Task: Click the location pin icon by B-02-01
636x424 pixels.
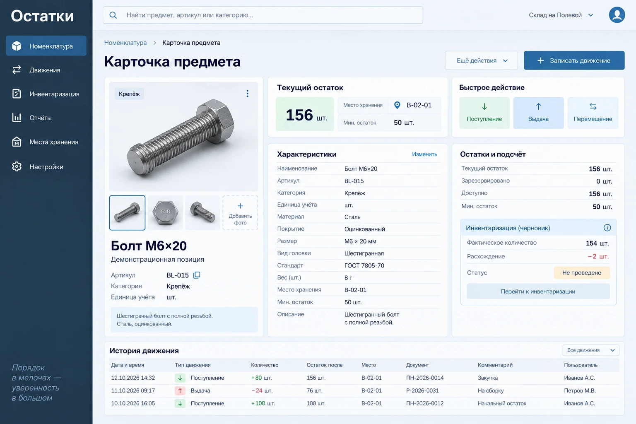Action: [397, 105]
